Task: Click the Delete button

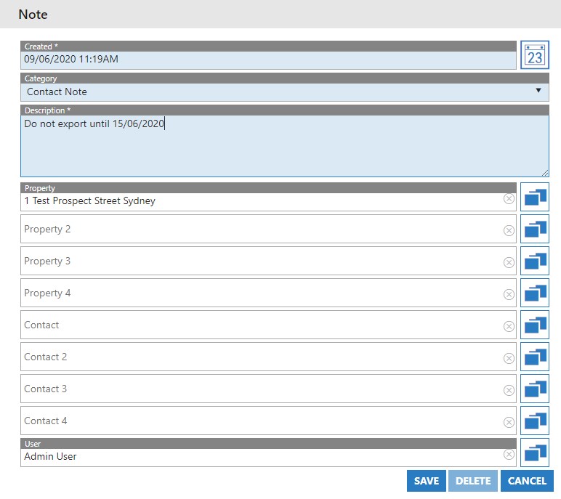Action: (x=473, y=481)
